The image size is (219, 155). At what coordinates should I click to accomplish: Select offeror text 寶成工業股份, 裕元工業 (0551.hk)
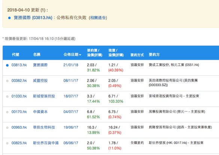coord(174,65)
